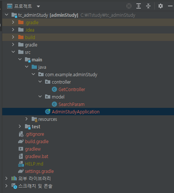Expand the .gradle folder
The width and height of the screenshot is (174, 193).
(13, 22)
